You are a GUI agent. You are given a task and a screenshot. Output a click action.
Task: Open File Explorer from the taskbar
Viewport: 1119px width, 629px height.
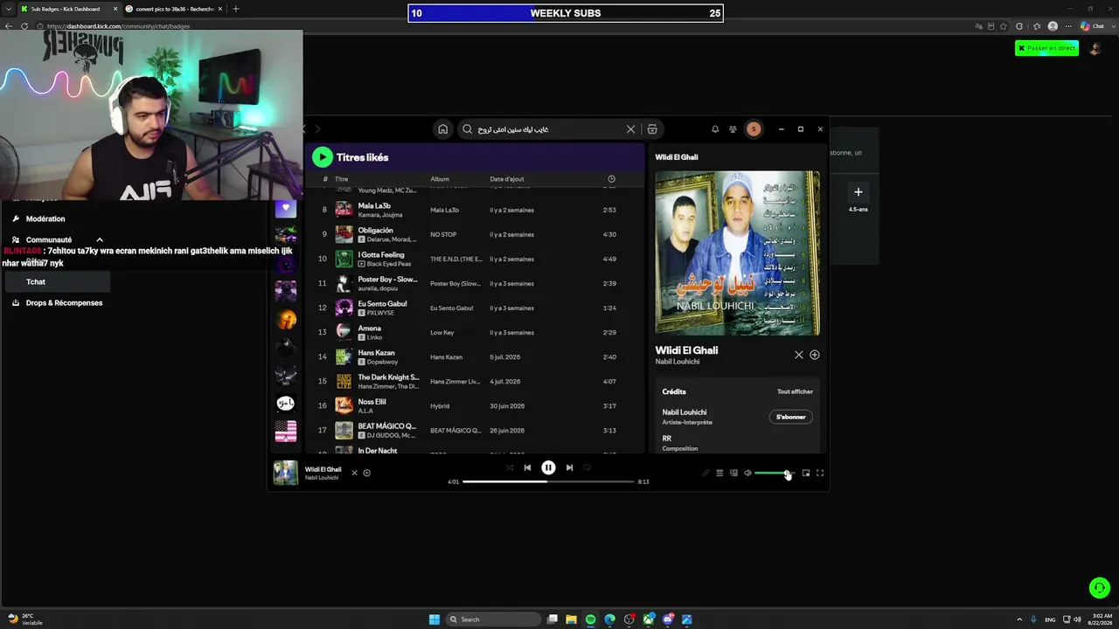click(572, 619)
